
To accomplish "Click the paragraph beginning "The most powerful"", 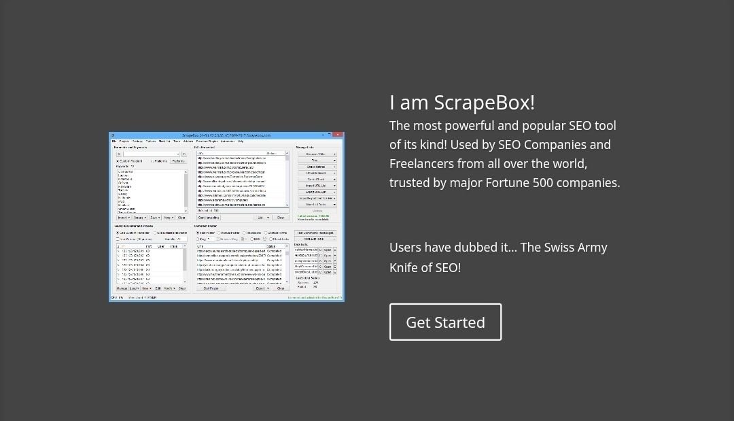I will coord(504,154).
